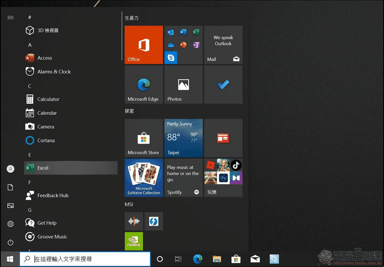
Task: Open the blue lightning bolt tile in the MSI group
Action: [154, 221]
